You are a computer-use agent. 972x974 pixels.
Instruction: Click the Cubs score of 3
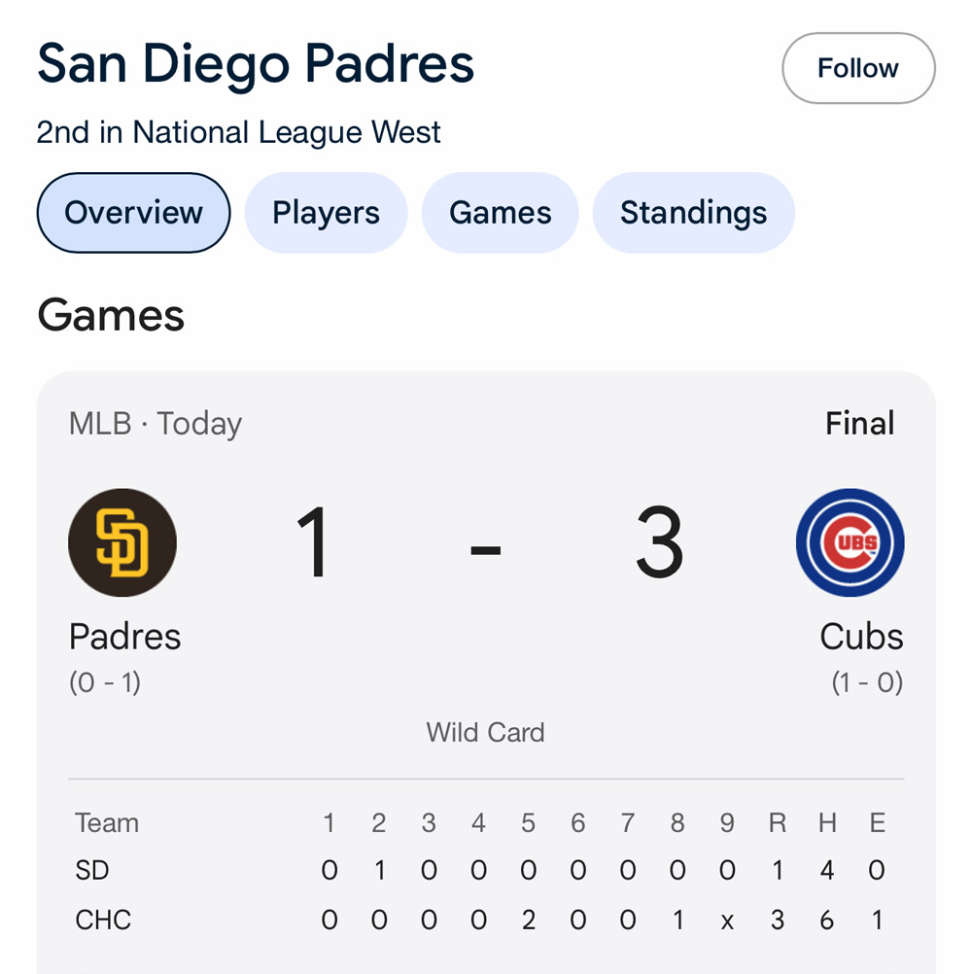coord(659,544)
